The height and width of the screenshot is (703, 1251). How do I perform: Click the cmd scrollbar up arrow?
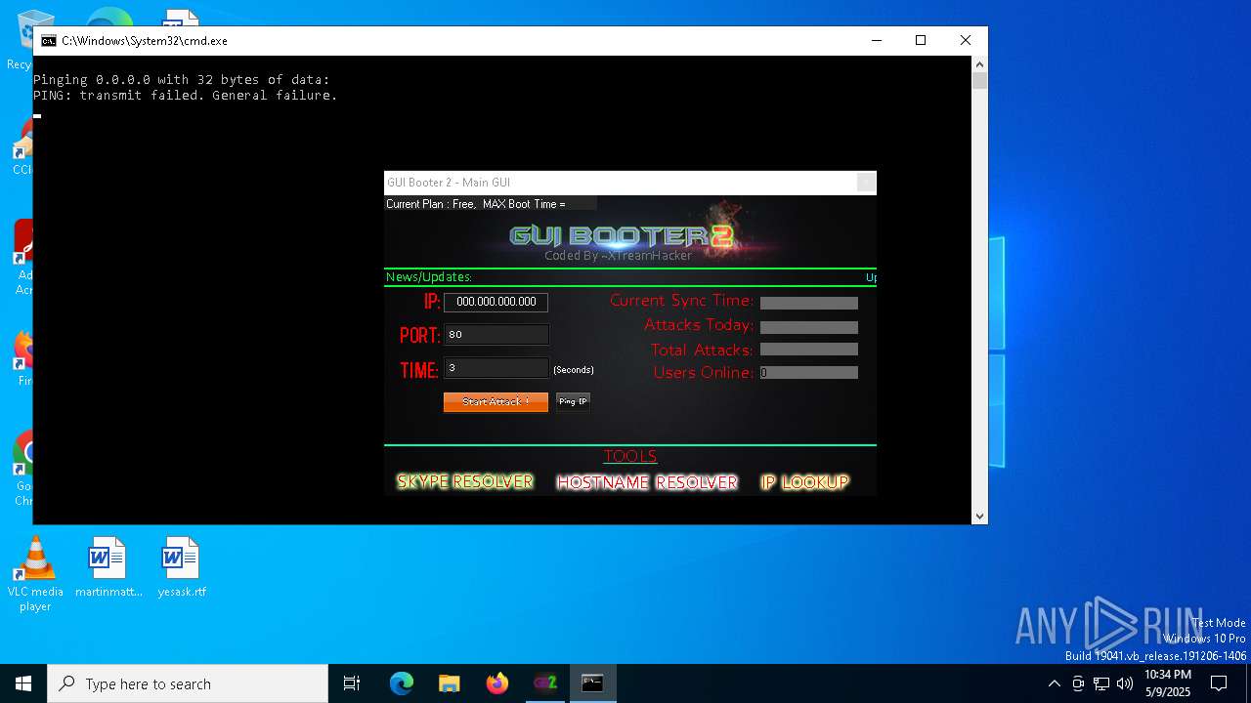[979, 64]
